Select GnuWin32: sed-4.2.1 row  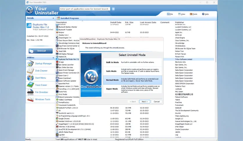(135, 113)
